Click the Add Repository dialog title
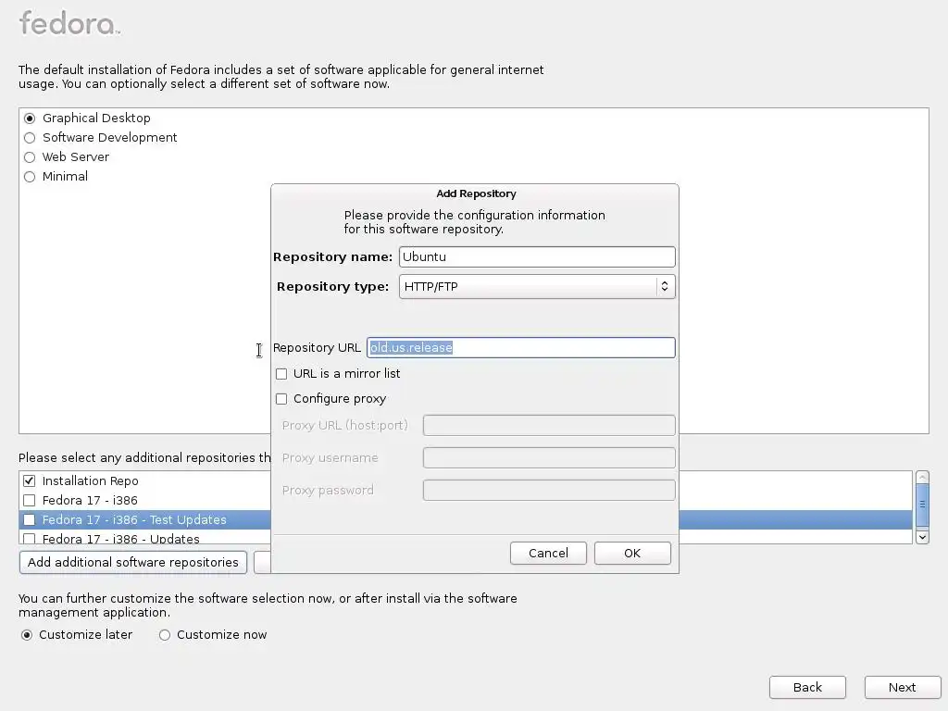This screenshot has width=948, height=711. point(476,194)
